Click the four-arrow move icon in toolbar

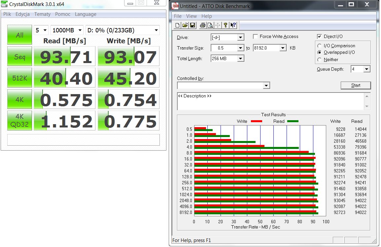tap(218, 25)
